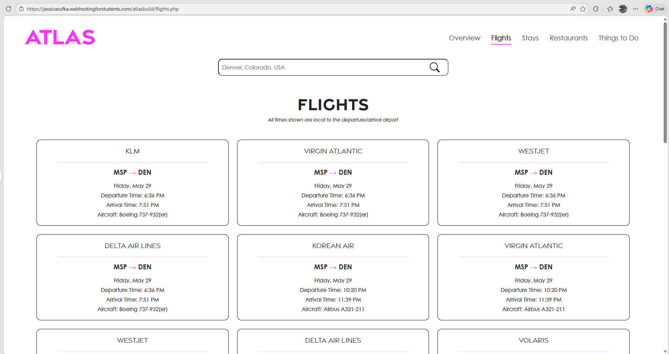Open the Copilot Chat button

click(655, 9)
